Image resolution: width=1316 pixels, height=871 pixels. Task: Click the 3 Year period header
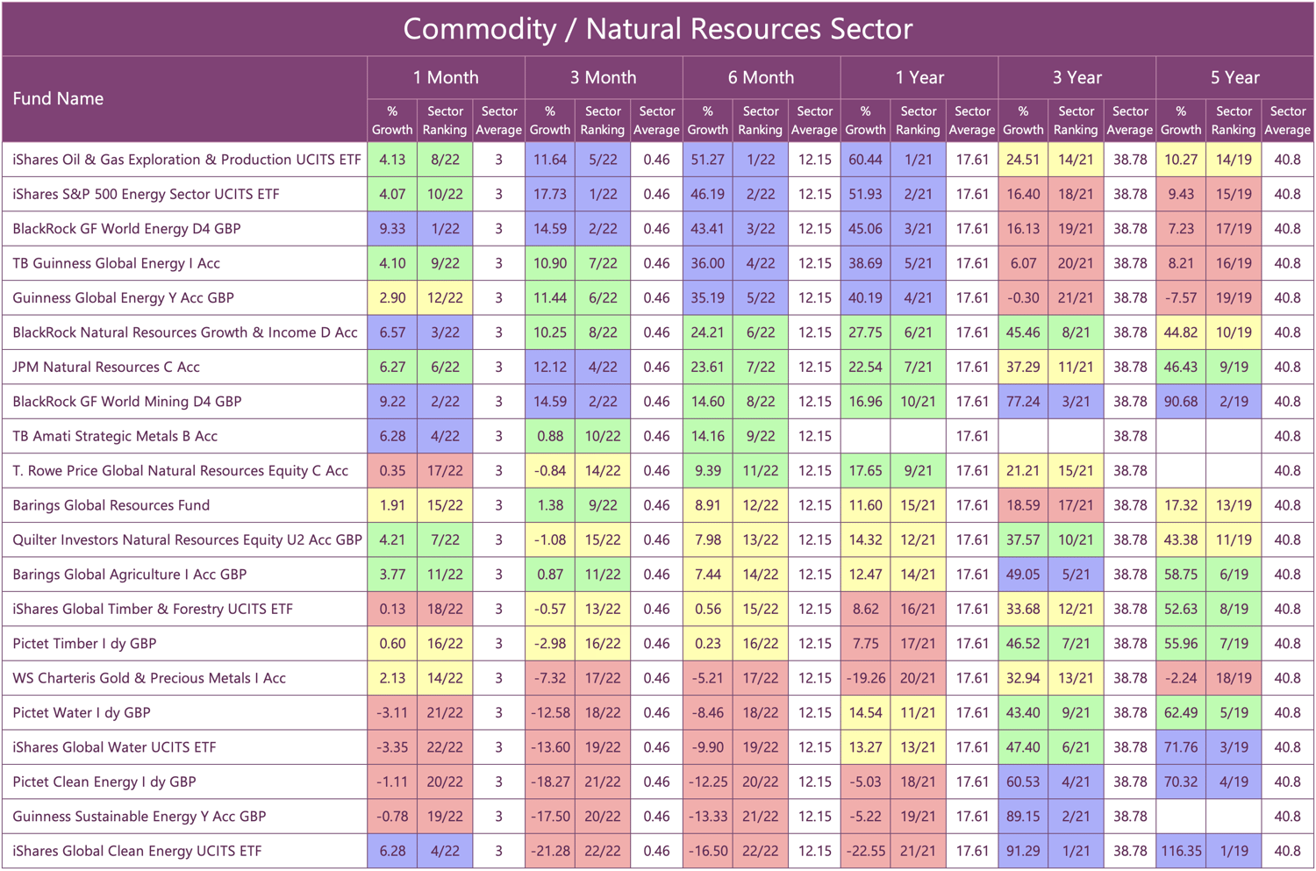pyautogui.click(x=1076, y=77)
